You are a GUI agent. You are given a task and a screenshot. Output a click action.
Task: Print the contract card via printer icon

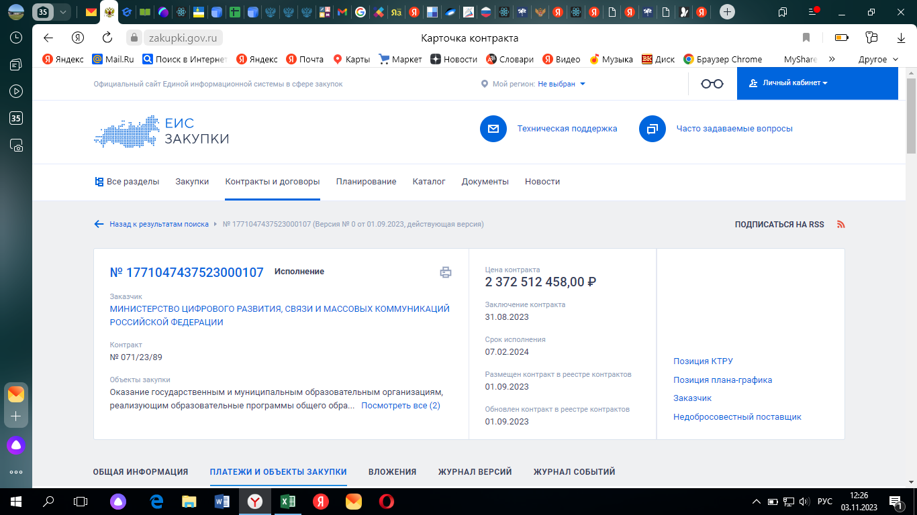pyautogui.click(x=446, y=272)
